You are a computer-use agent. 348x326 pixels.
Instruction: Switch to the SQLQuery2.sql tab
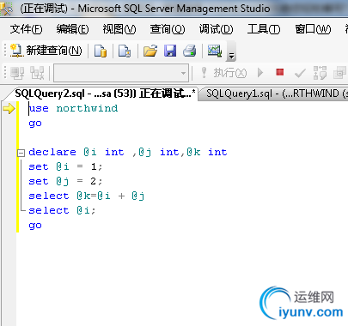(x=105, y=94)
